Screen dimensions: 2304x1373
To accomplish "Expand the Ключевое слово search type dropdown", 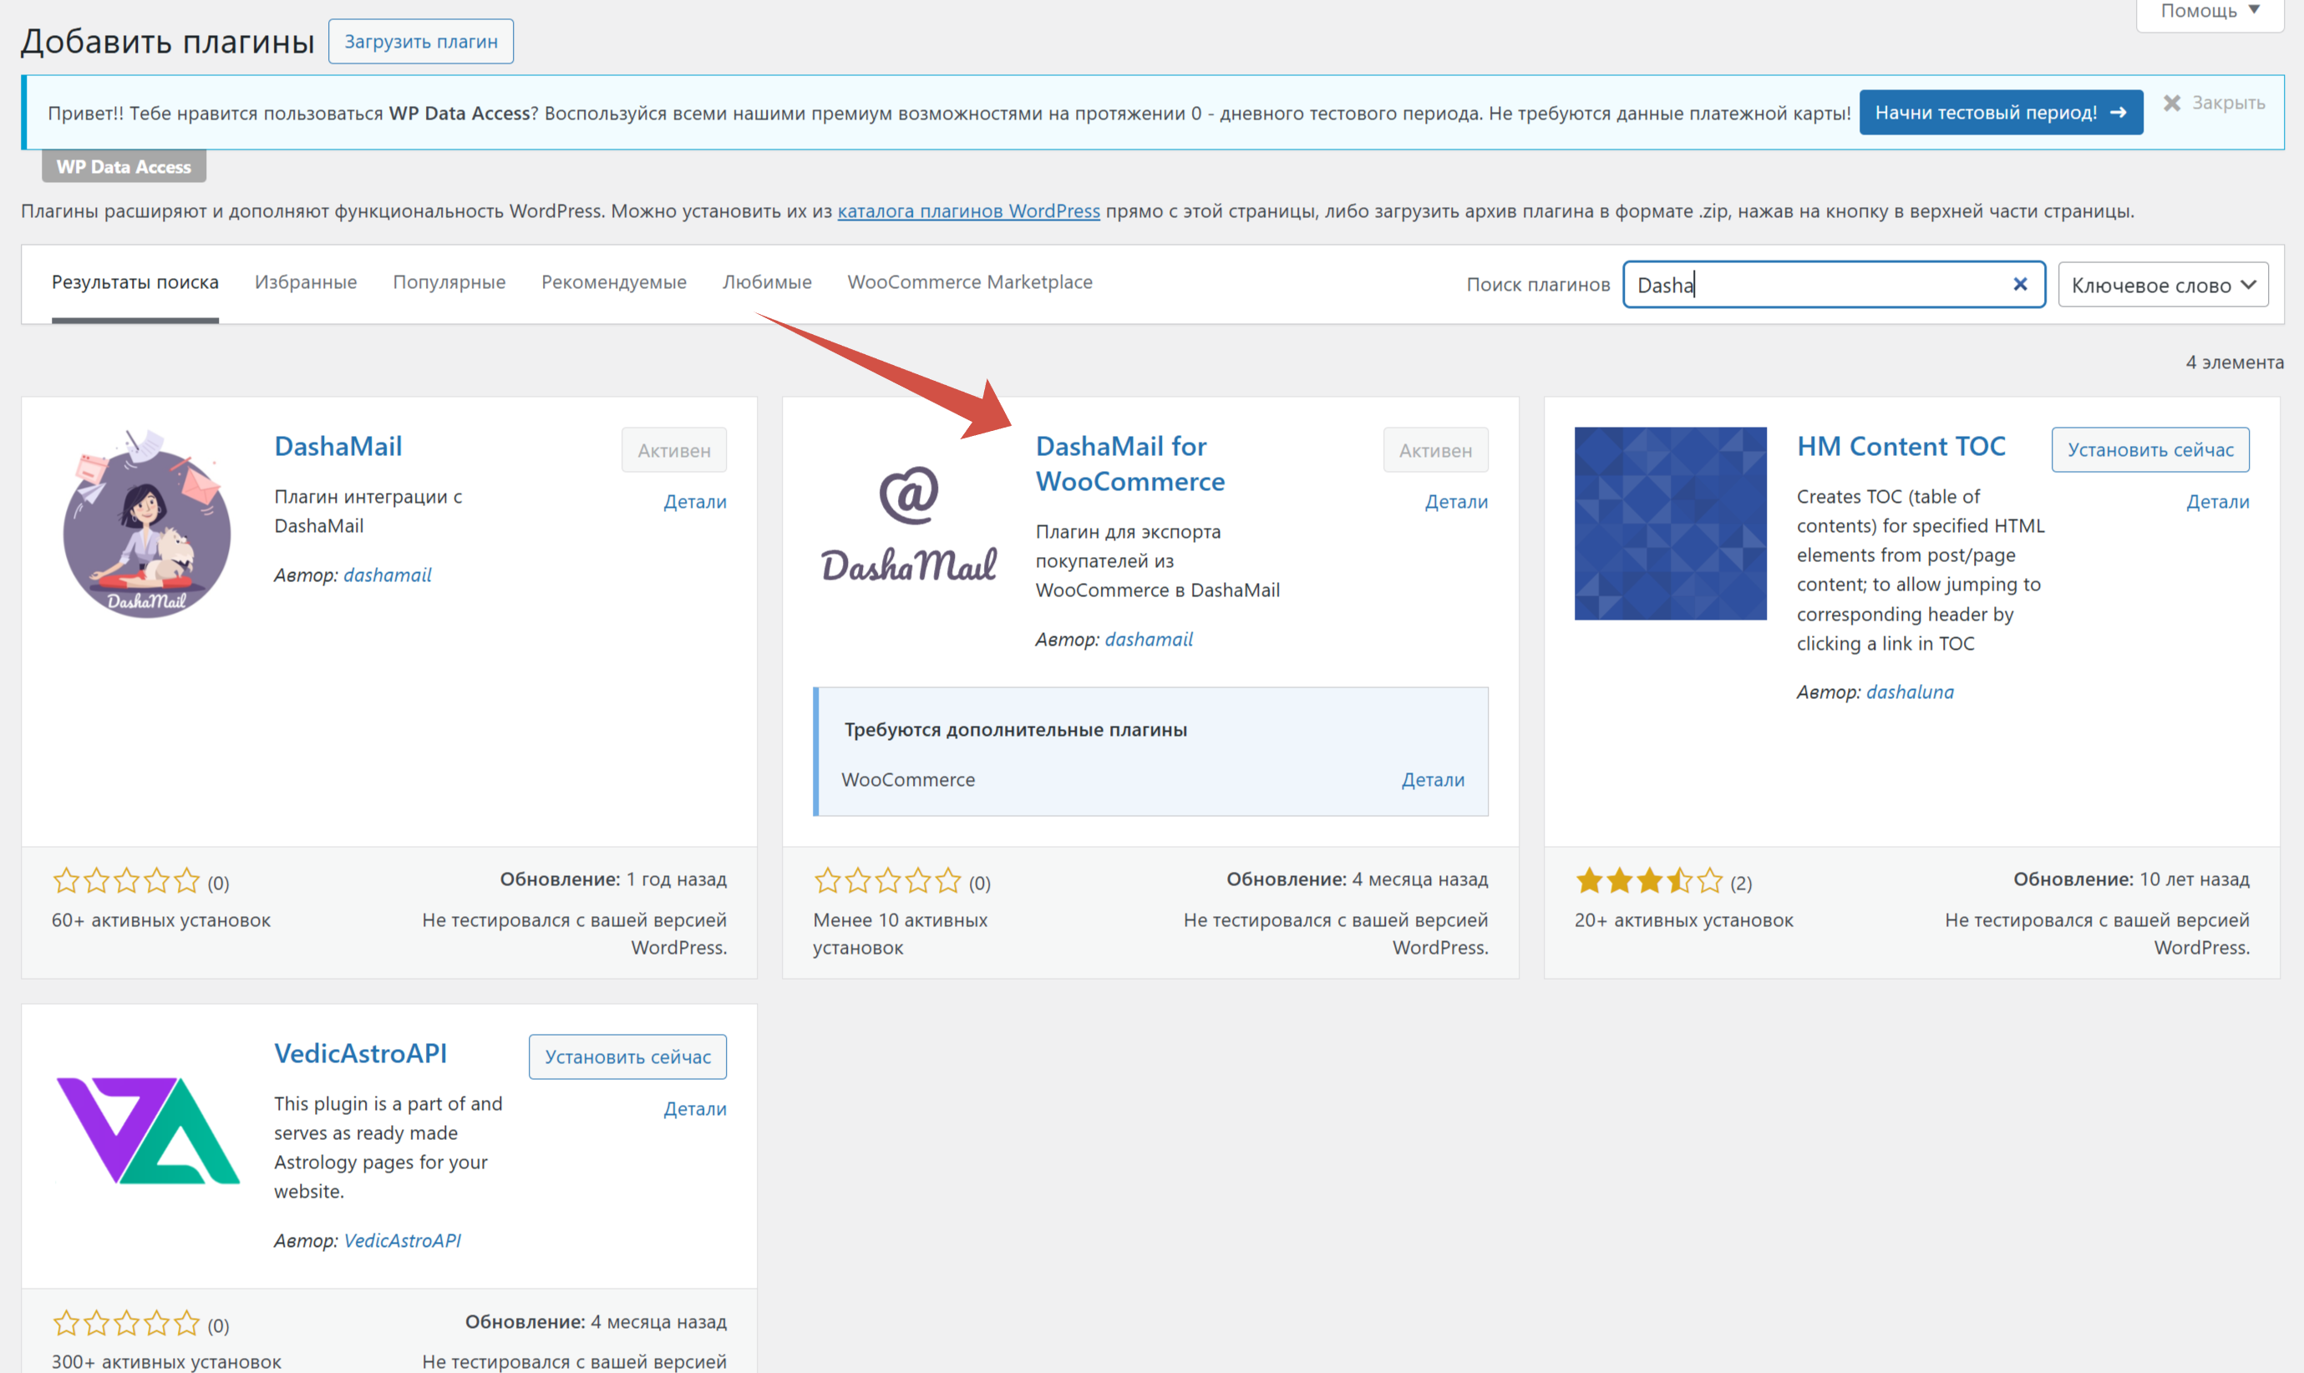I will (x=2161, y=285).
